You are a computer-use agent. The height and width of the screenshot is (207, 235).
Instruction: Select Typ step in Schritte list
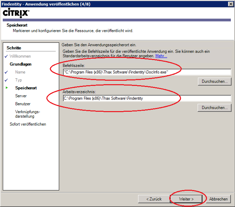(x=19, y=80)
